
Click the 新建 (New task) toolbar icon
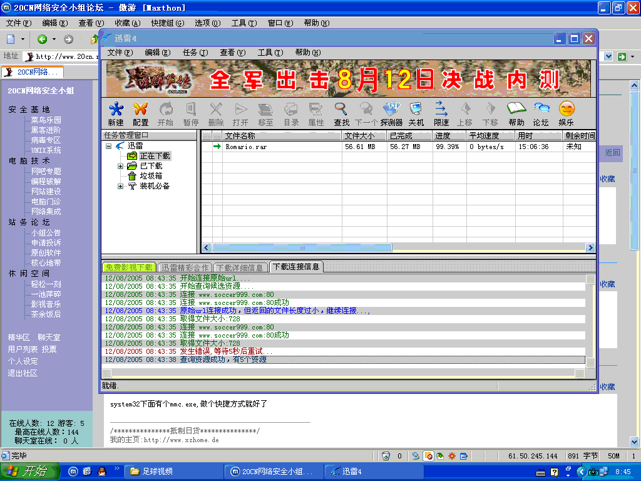[x=116, y=114]
